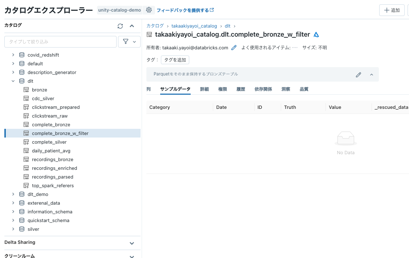Click the schema icon next to silver
This screenshot has width=409, height=258.
[x=21, y=229]
